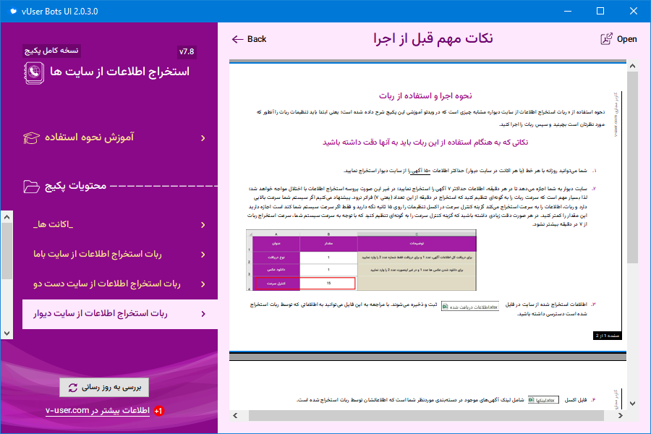The image size is (651, 434).
Task: Click the page indicator صفحه 1 از 2
Action: 608,336
